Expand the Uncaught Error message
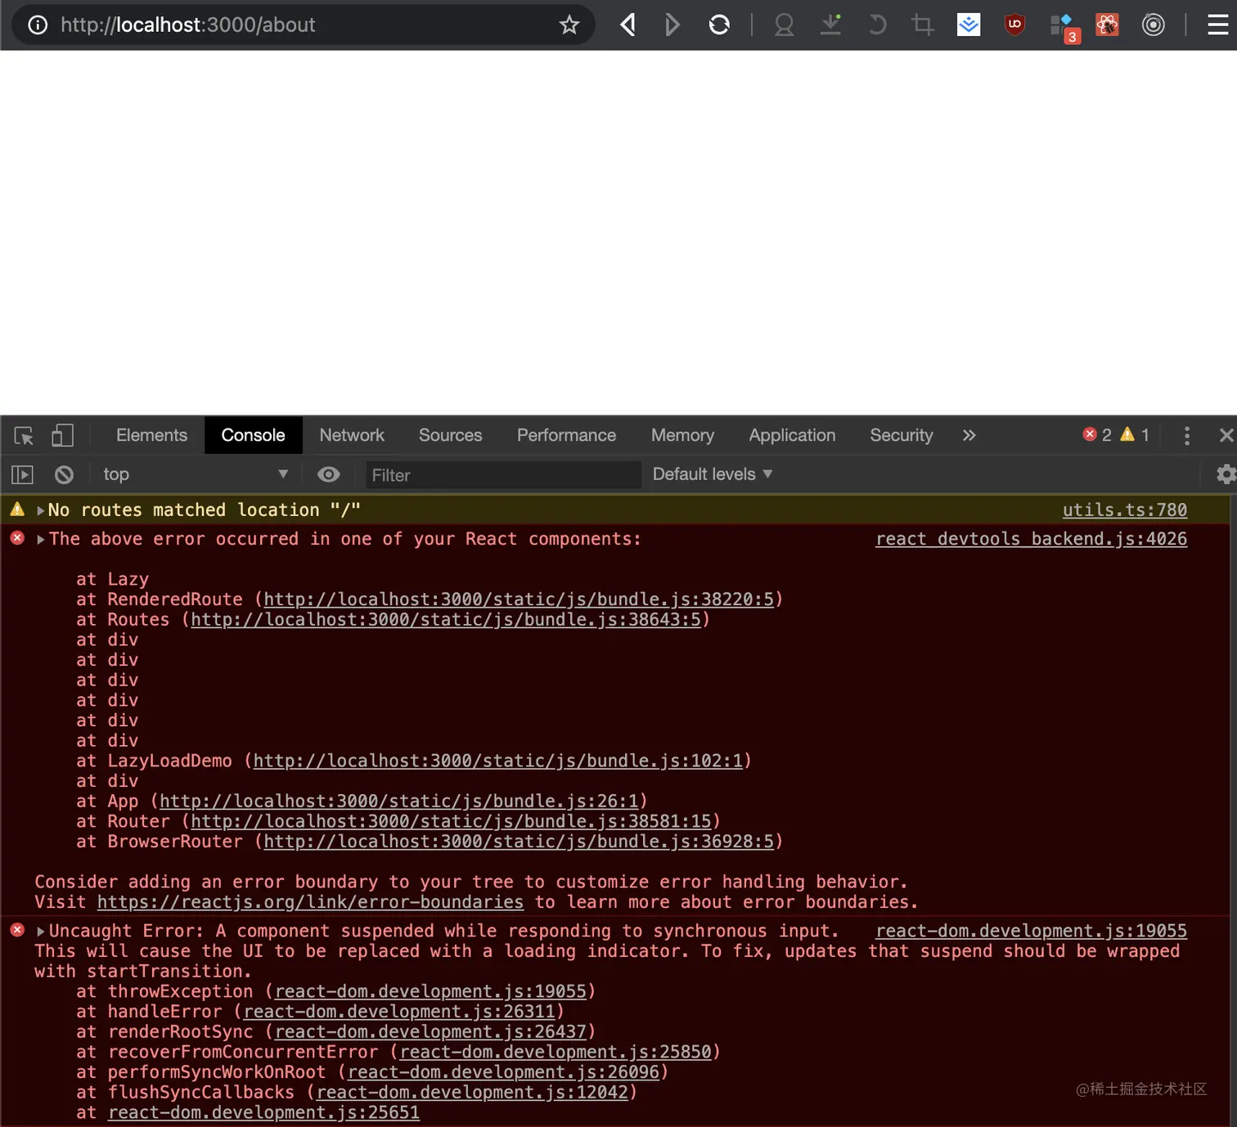 point(41,932)
